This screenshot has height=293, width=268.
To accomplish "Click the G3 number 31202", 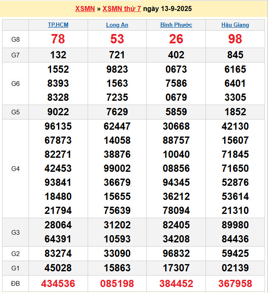I will (x=117, y=225).
